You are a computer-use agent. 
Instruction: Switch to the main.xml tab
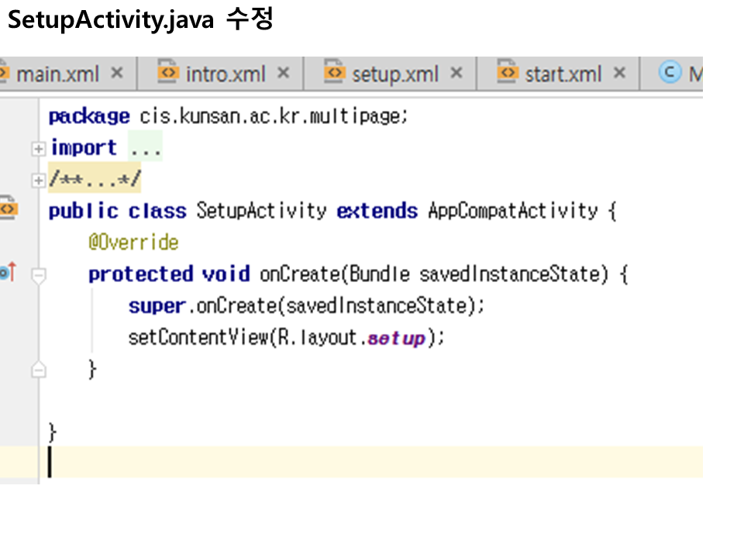[58, 74]
